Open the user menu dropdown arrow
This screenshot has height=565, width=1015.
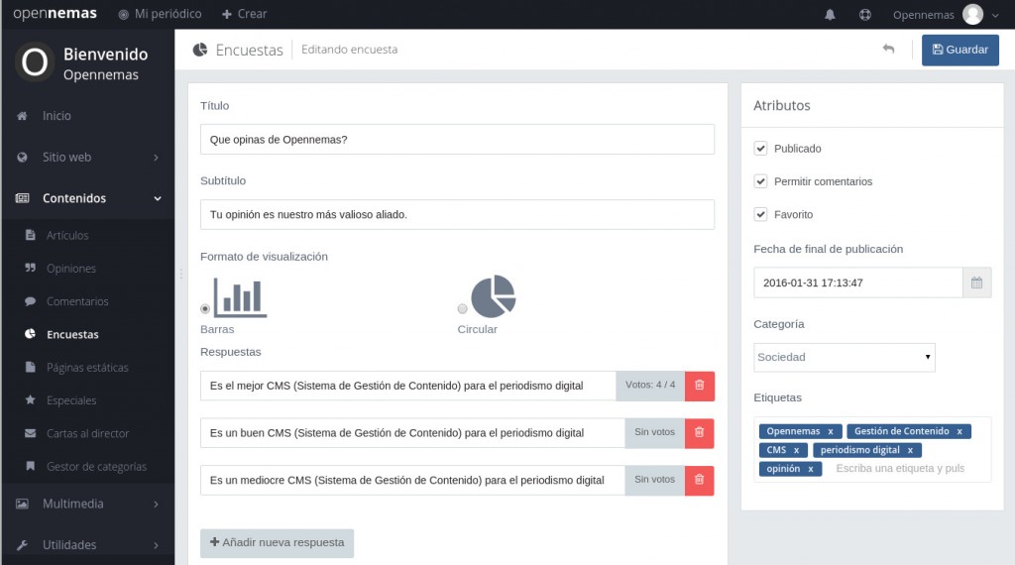(995, 15)
